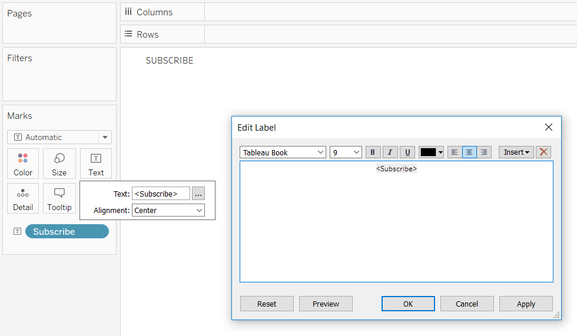This screenshot has height=336, width=577.
Task: Open the Text marks card
Action: 95,164
